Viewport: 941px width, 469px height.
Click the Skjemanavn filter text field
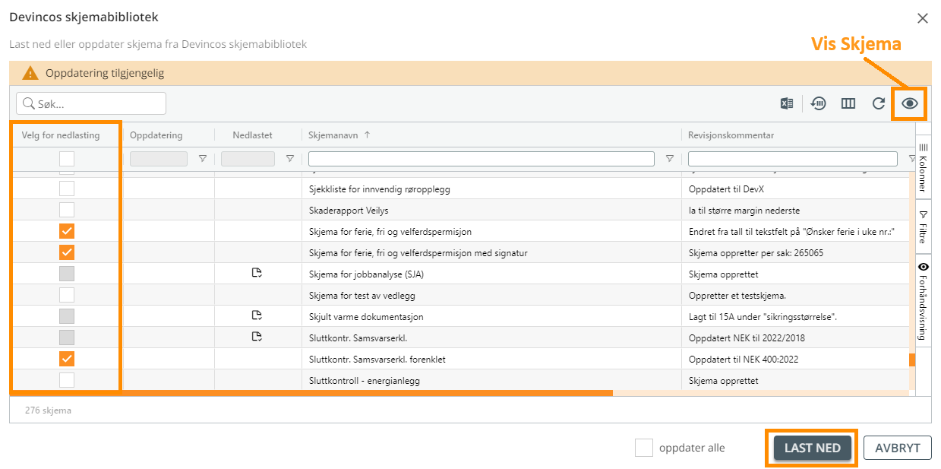pos(482,159)
